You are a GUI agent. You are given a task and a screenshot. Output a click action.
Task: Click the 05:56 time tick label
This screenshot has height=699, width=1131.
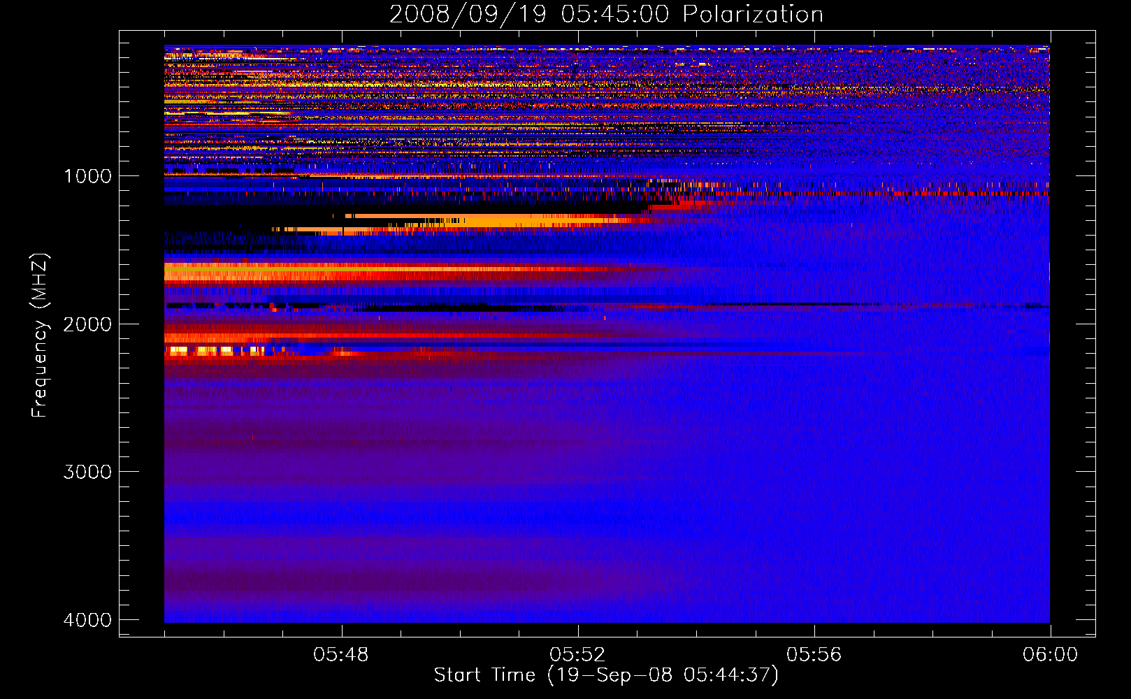[x=814, y=655]
